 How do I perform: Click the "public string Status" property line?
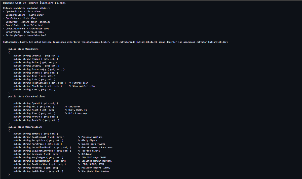pos(36,73)
